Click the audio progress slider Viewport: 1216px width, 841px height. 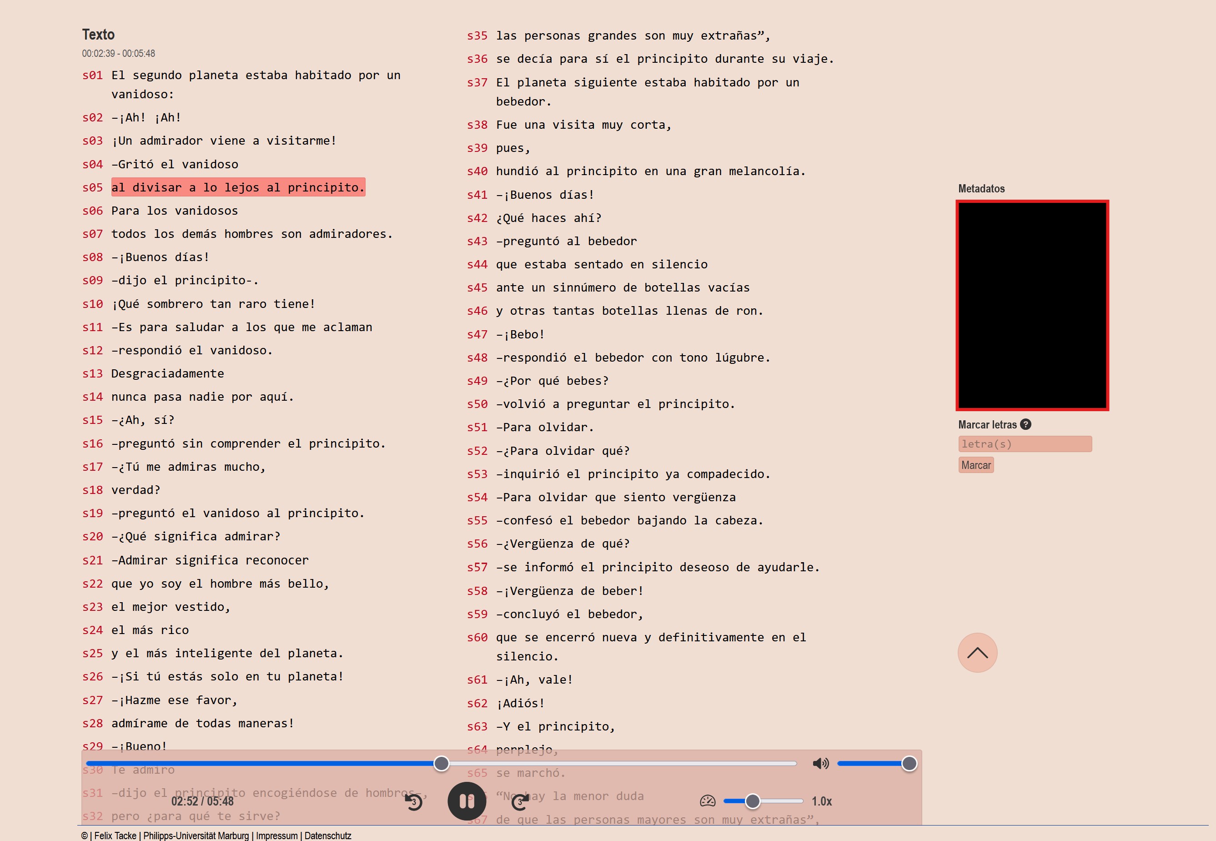point(442,763)
